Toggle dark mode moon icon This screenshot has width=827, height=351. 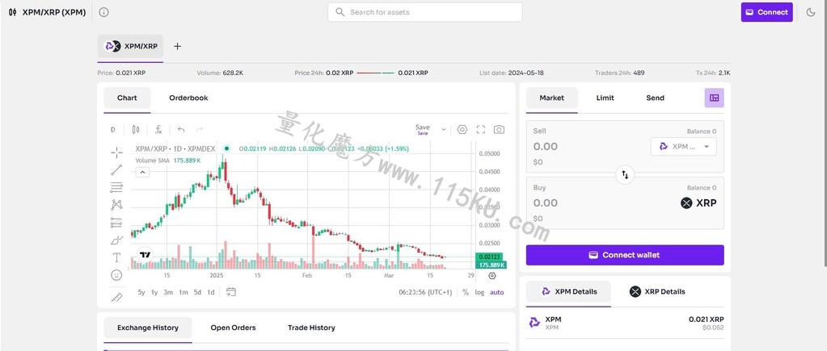[811, 12]
